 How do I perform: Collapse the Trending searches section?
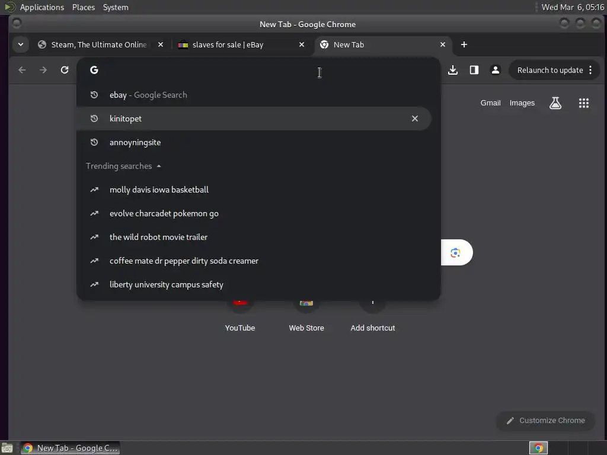coord(159,166)
